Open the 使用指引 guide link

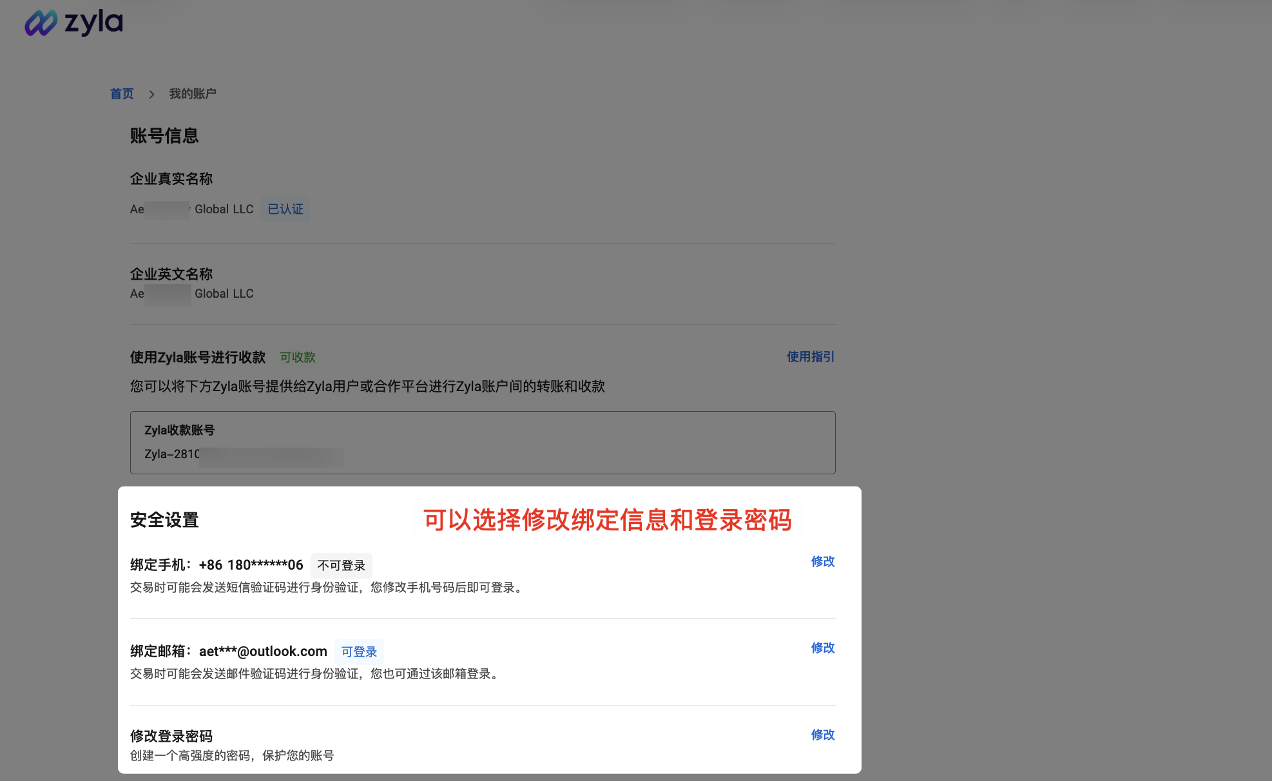[809, 356]
